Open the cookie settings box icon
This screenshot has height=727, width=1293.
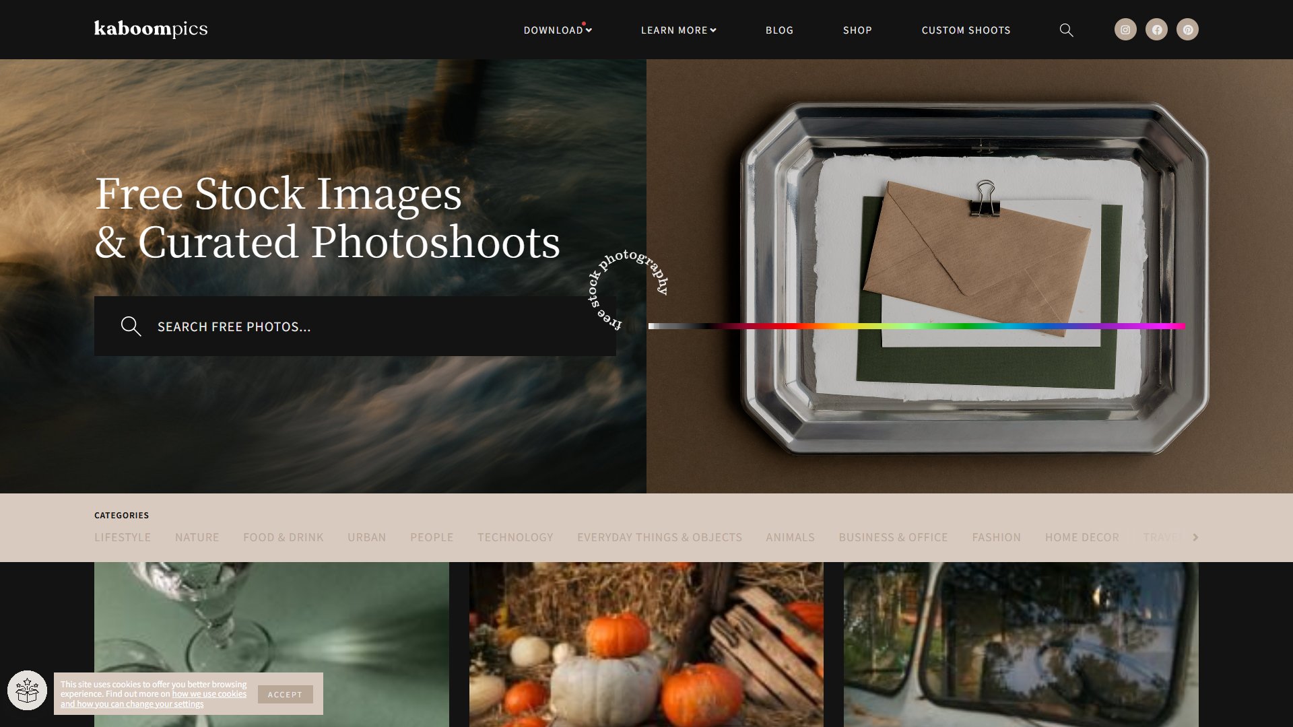click(27, 691)
